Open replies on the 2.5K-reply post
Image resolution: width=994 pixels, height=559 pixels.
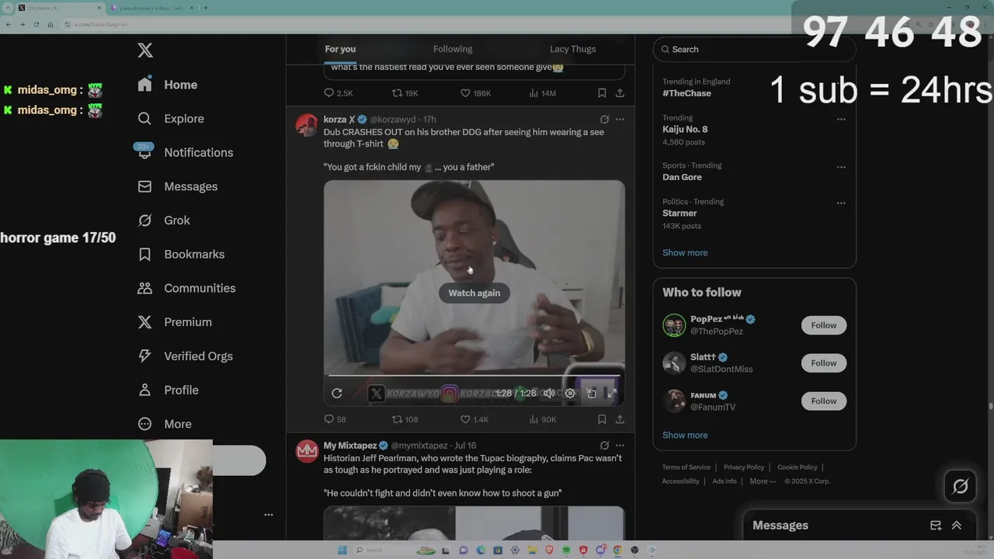[339, 93]
